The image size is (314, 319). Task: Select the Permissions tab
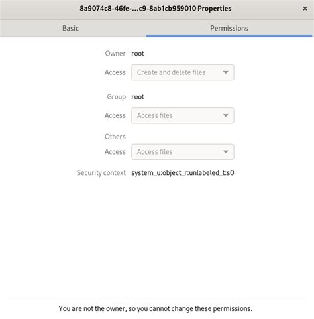229,28
